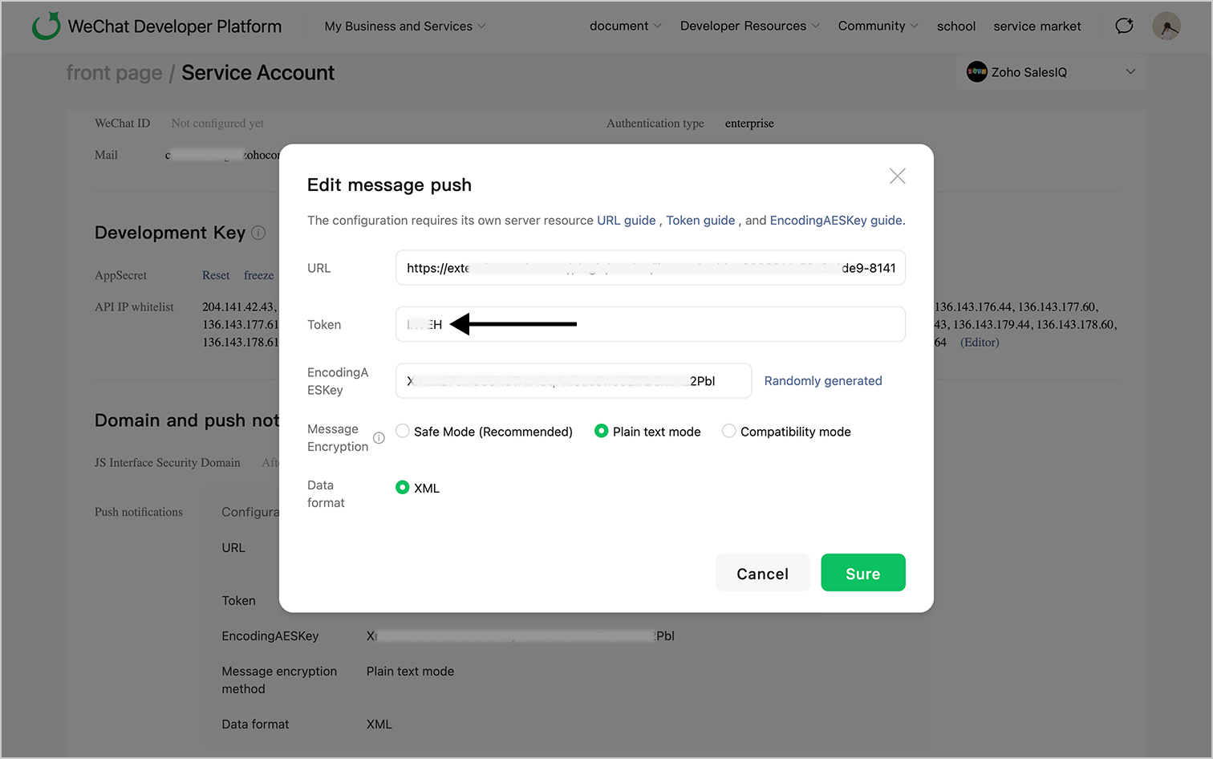
Task: Open the EncodingAESKey guide link
Action: 835,221
